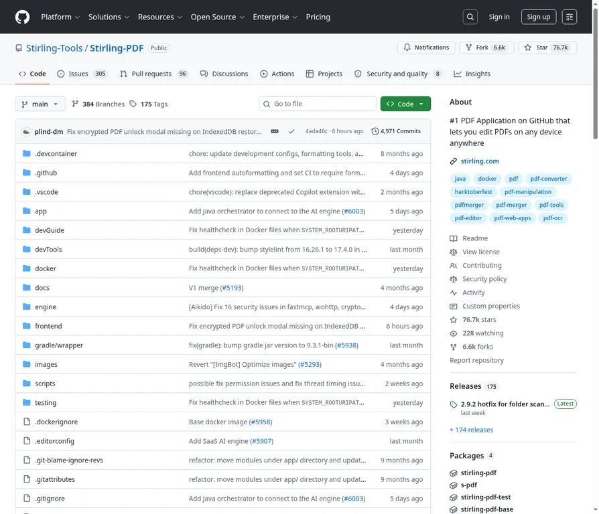Click the Pricing link
This screenshot has width=599, height=514.
pos(318,17)
